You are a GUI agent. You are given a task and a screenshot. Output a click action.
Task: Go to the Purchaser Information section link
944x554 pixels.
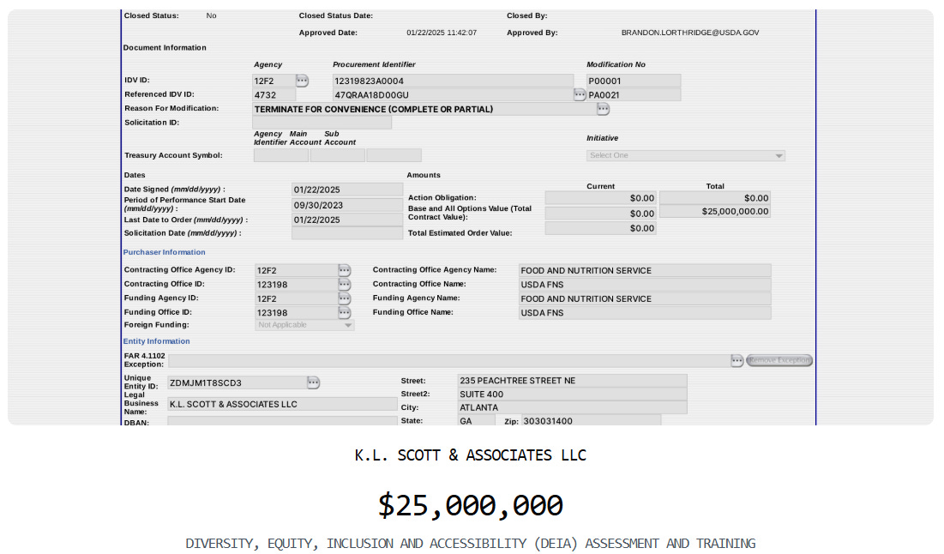pos(164,251)
